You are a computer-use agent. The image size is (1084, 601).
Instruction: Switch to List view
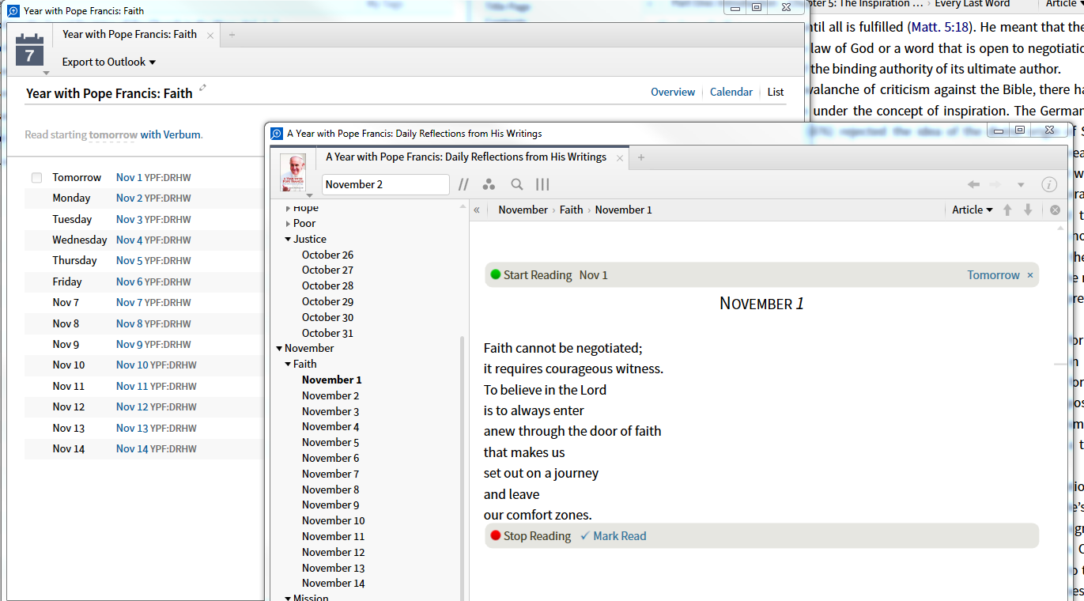776,92
